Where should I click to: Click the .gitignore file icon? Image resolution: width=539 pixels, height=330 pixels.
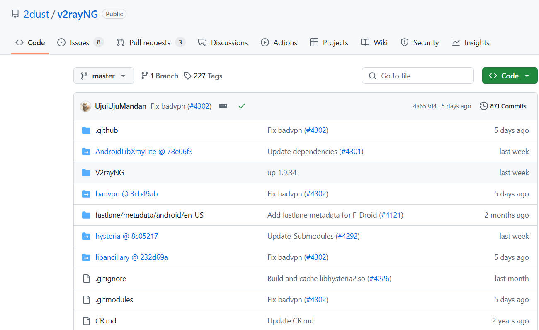point(86,279)
